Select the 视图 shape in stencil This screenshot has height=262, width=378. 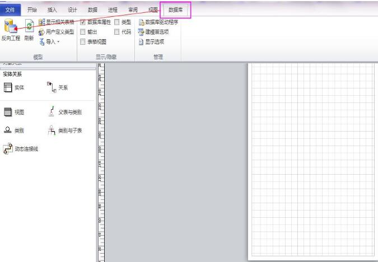[x=14, y=112]
